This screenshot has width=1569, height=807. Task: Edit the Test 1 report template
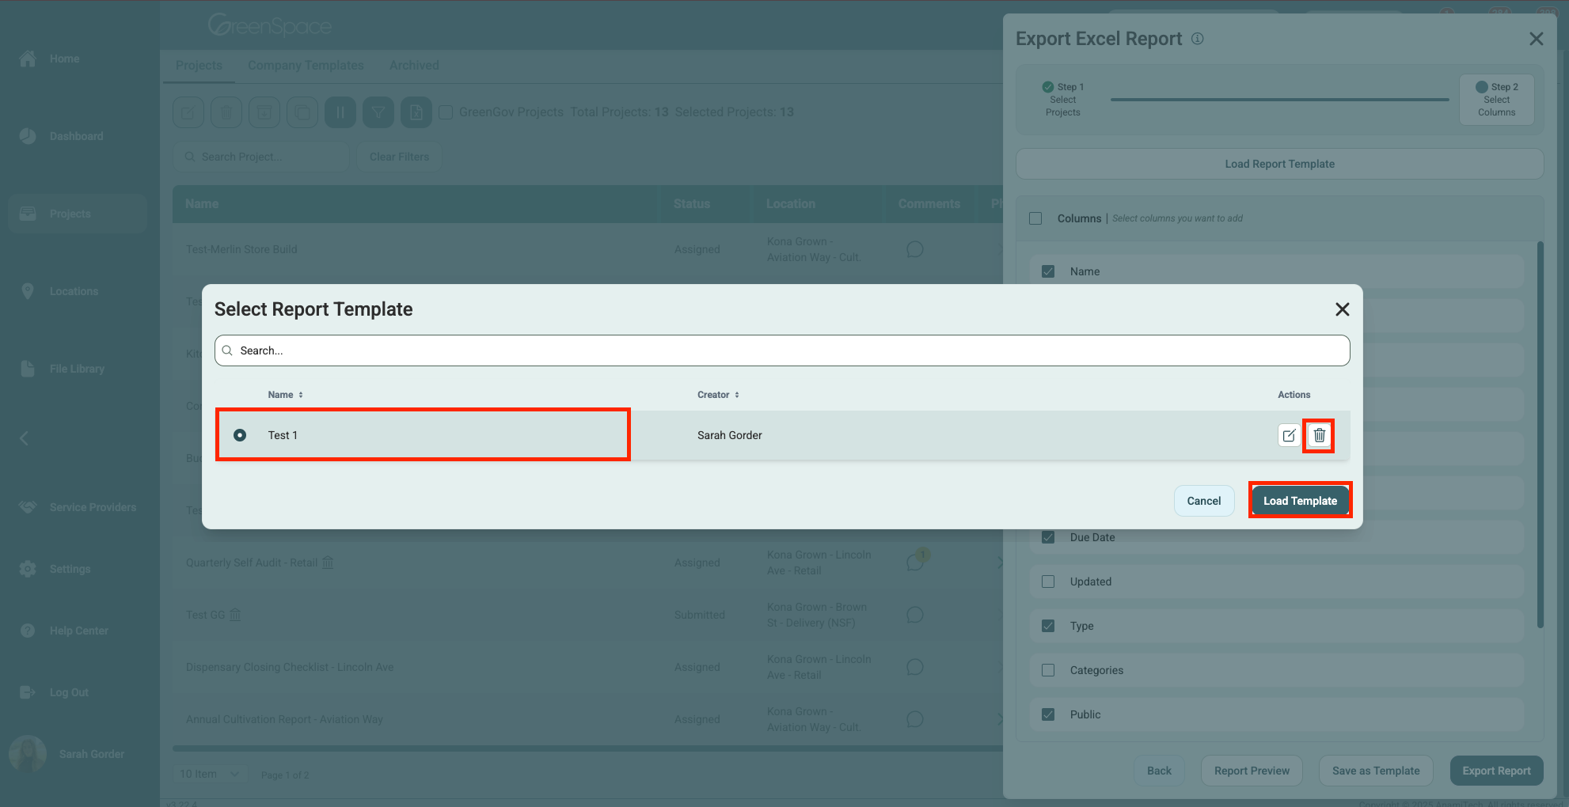coord(1289,435)
